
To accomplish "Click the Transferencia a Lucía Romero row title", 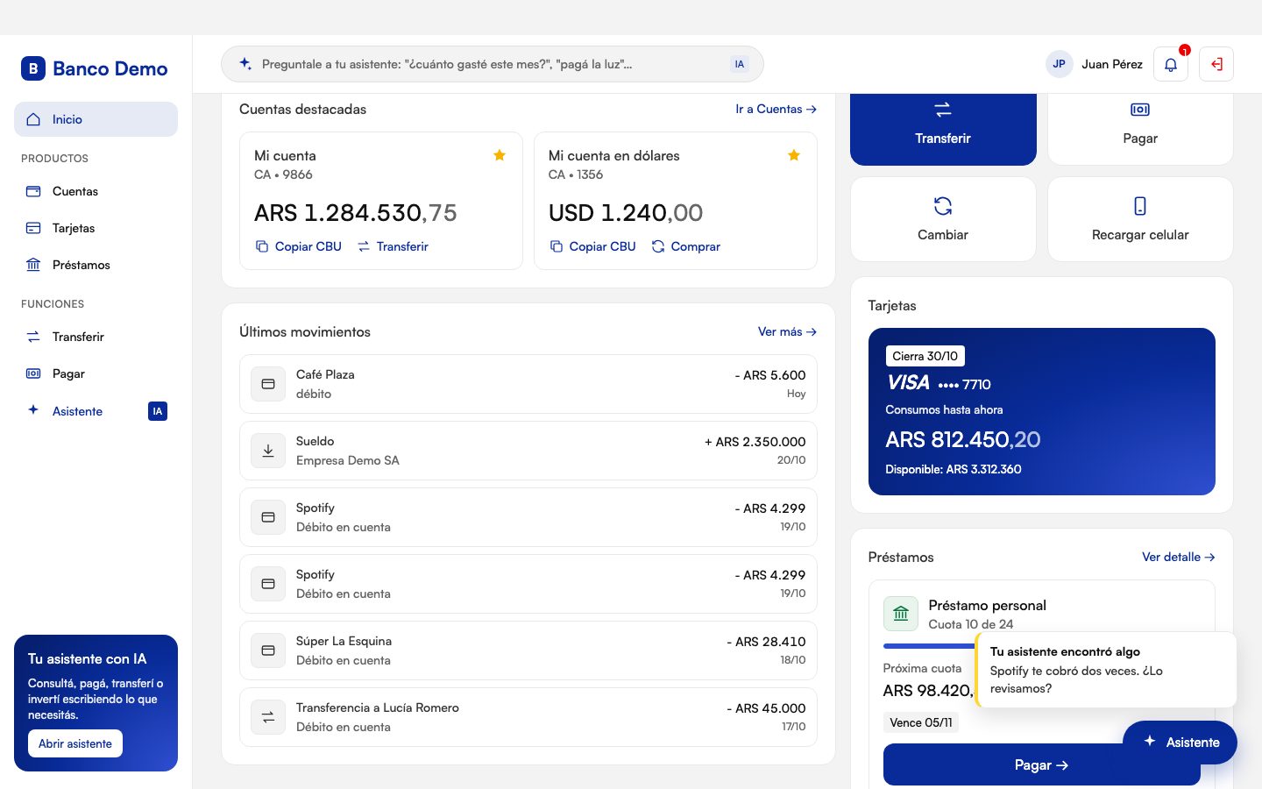I will pyautogui.click(x=378, y=707).
